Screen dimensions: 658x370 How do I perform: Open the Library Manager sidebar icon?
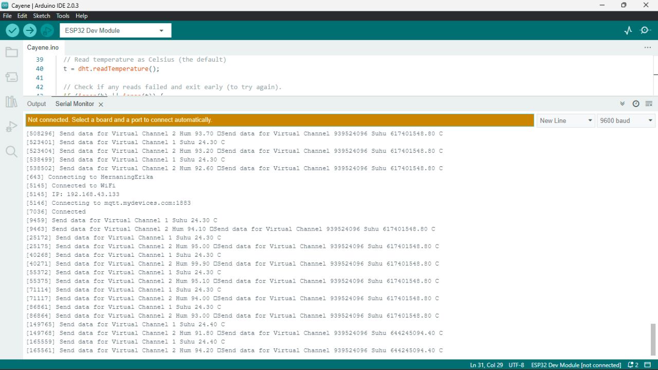pyautogui.click(x=11, y=101)
